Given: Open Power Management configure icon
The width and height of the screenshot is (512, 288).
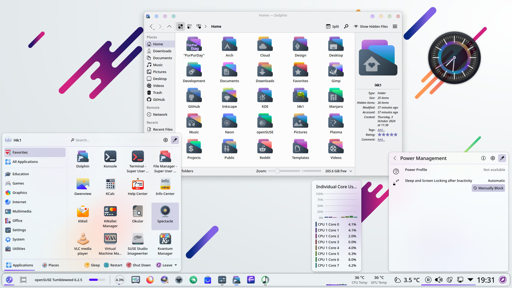Looking at the screenshot, I should tap(493, 158).
